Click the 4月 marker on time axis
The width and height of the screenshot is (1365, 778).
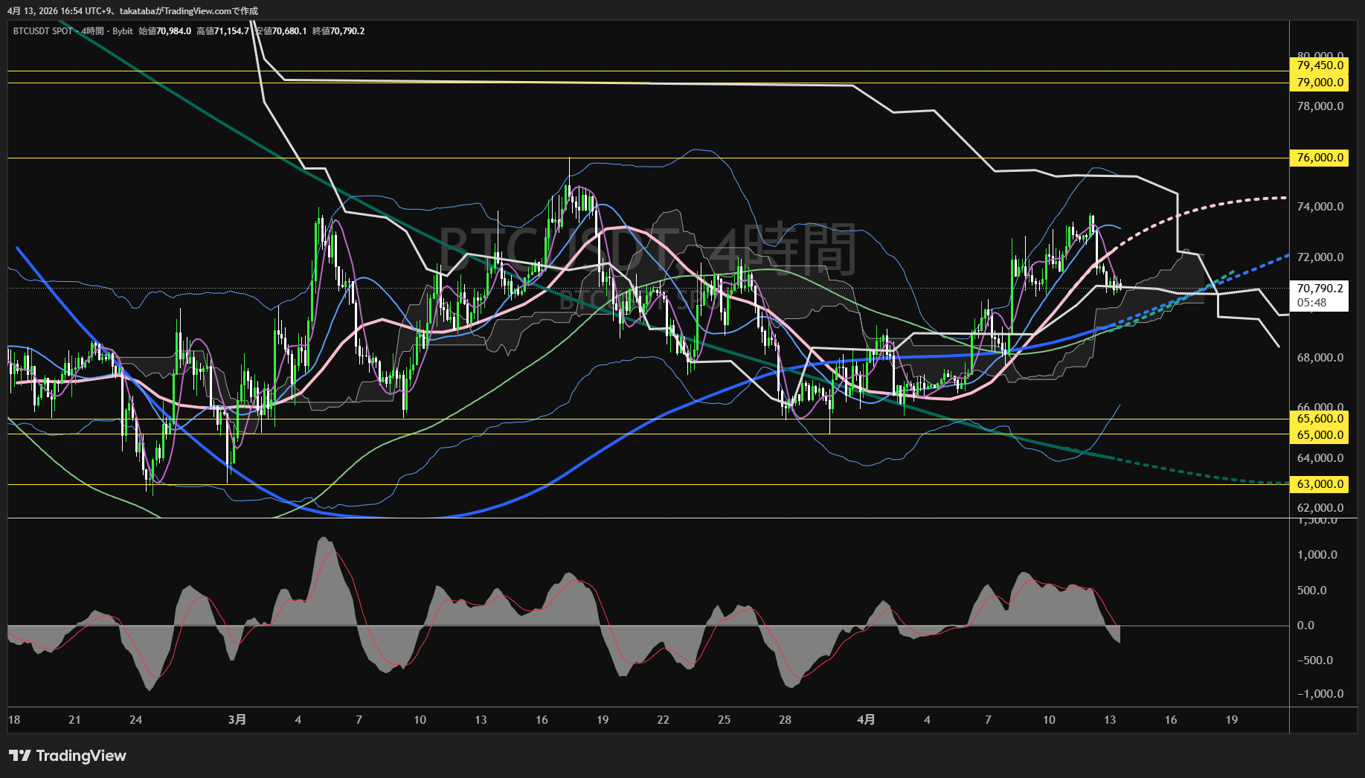tap(866, 719)
